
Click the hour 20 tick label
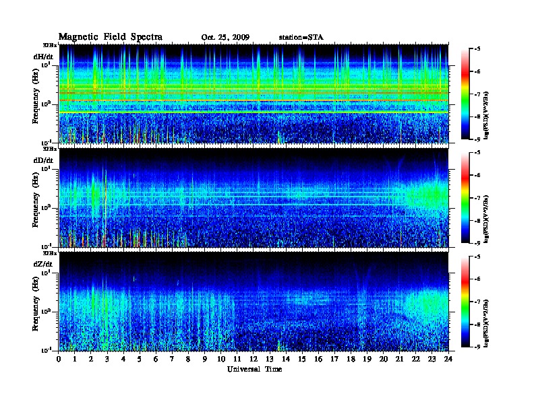[x=384, y=359]
